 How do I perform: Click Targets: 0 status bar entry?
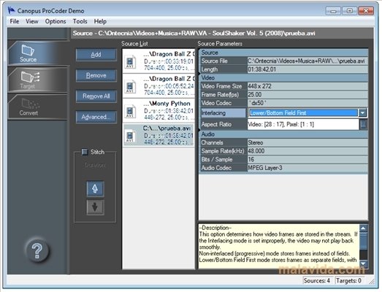coord(349,280)
